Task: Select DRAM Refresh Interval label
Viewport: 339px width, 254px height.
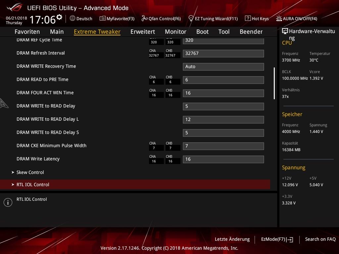Action: point(41,53)
